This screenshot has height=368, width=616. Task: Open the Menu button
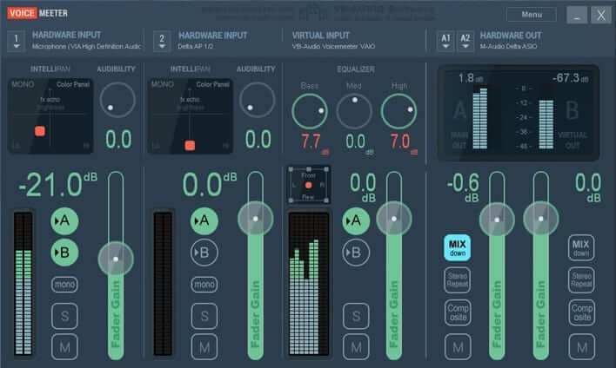point(532,15)
